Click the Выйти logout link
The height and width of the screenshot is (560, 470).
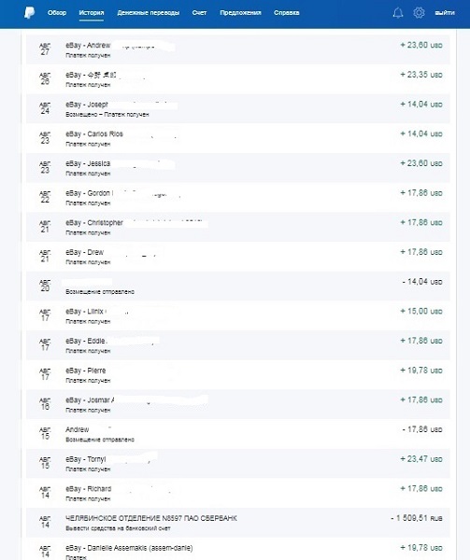click(445, 13)
